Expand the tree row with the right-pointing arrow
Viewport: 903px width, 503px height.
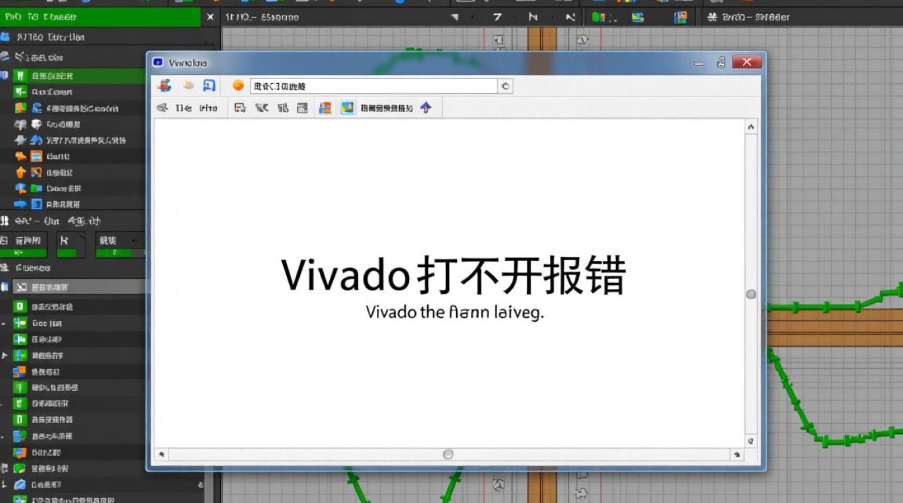point(4,355)
